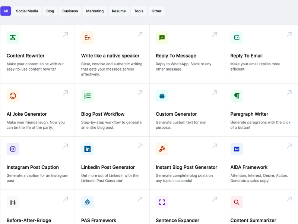Open the Marketing filter
The width and height of the screenshot is (298, 224).
(95, 11)
